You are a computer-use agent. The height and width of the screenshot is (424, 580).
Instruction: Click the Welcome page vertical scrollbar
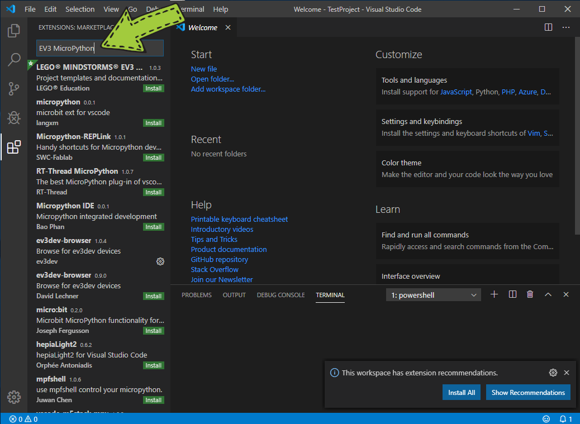577,136
